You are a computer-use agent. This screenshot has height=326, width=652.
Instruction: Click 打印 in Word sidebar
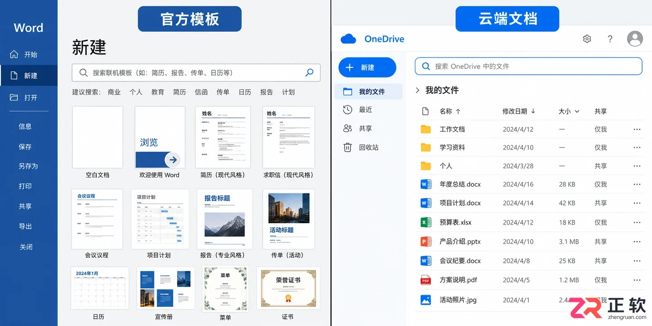coord(25,186)
